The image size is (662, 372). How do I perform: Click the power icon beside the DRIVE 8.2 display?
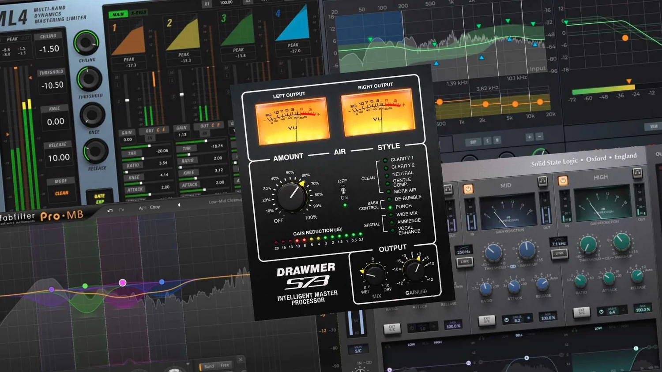506,320
